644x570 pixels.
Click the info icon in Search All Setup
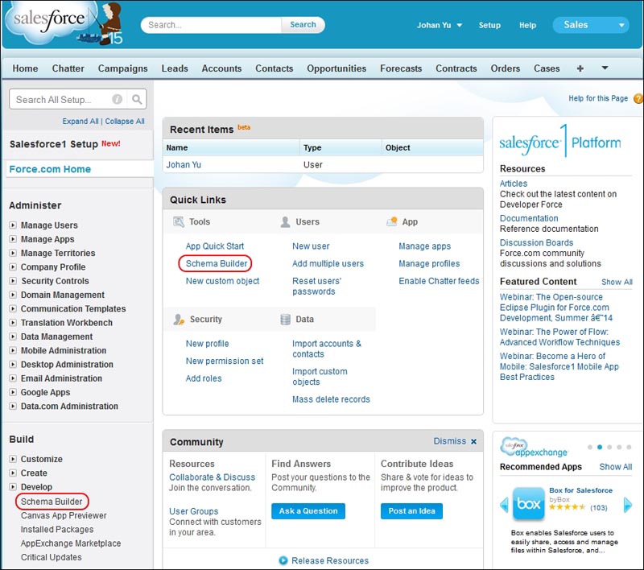click(x=117, y=99)
